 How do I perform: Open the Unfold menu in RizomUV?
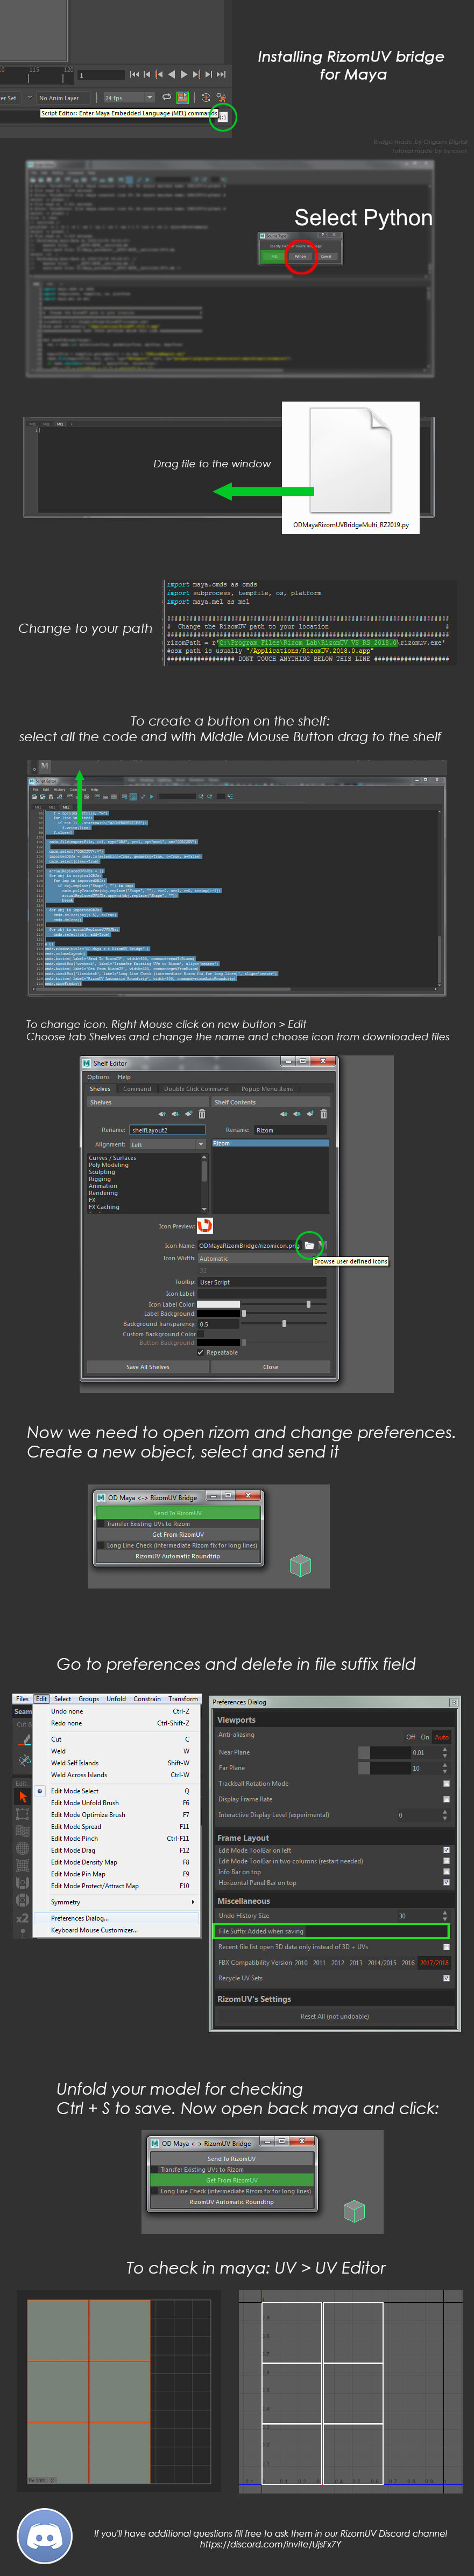pos(116,1699)
